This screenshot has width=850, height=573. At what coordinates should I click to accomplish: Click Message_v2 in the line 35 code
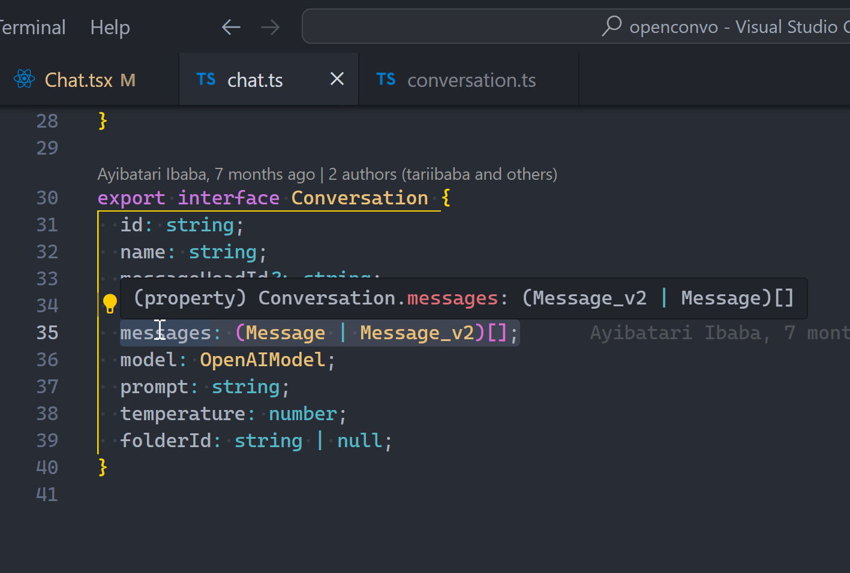tap(417, 333)
